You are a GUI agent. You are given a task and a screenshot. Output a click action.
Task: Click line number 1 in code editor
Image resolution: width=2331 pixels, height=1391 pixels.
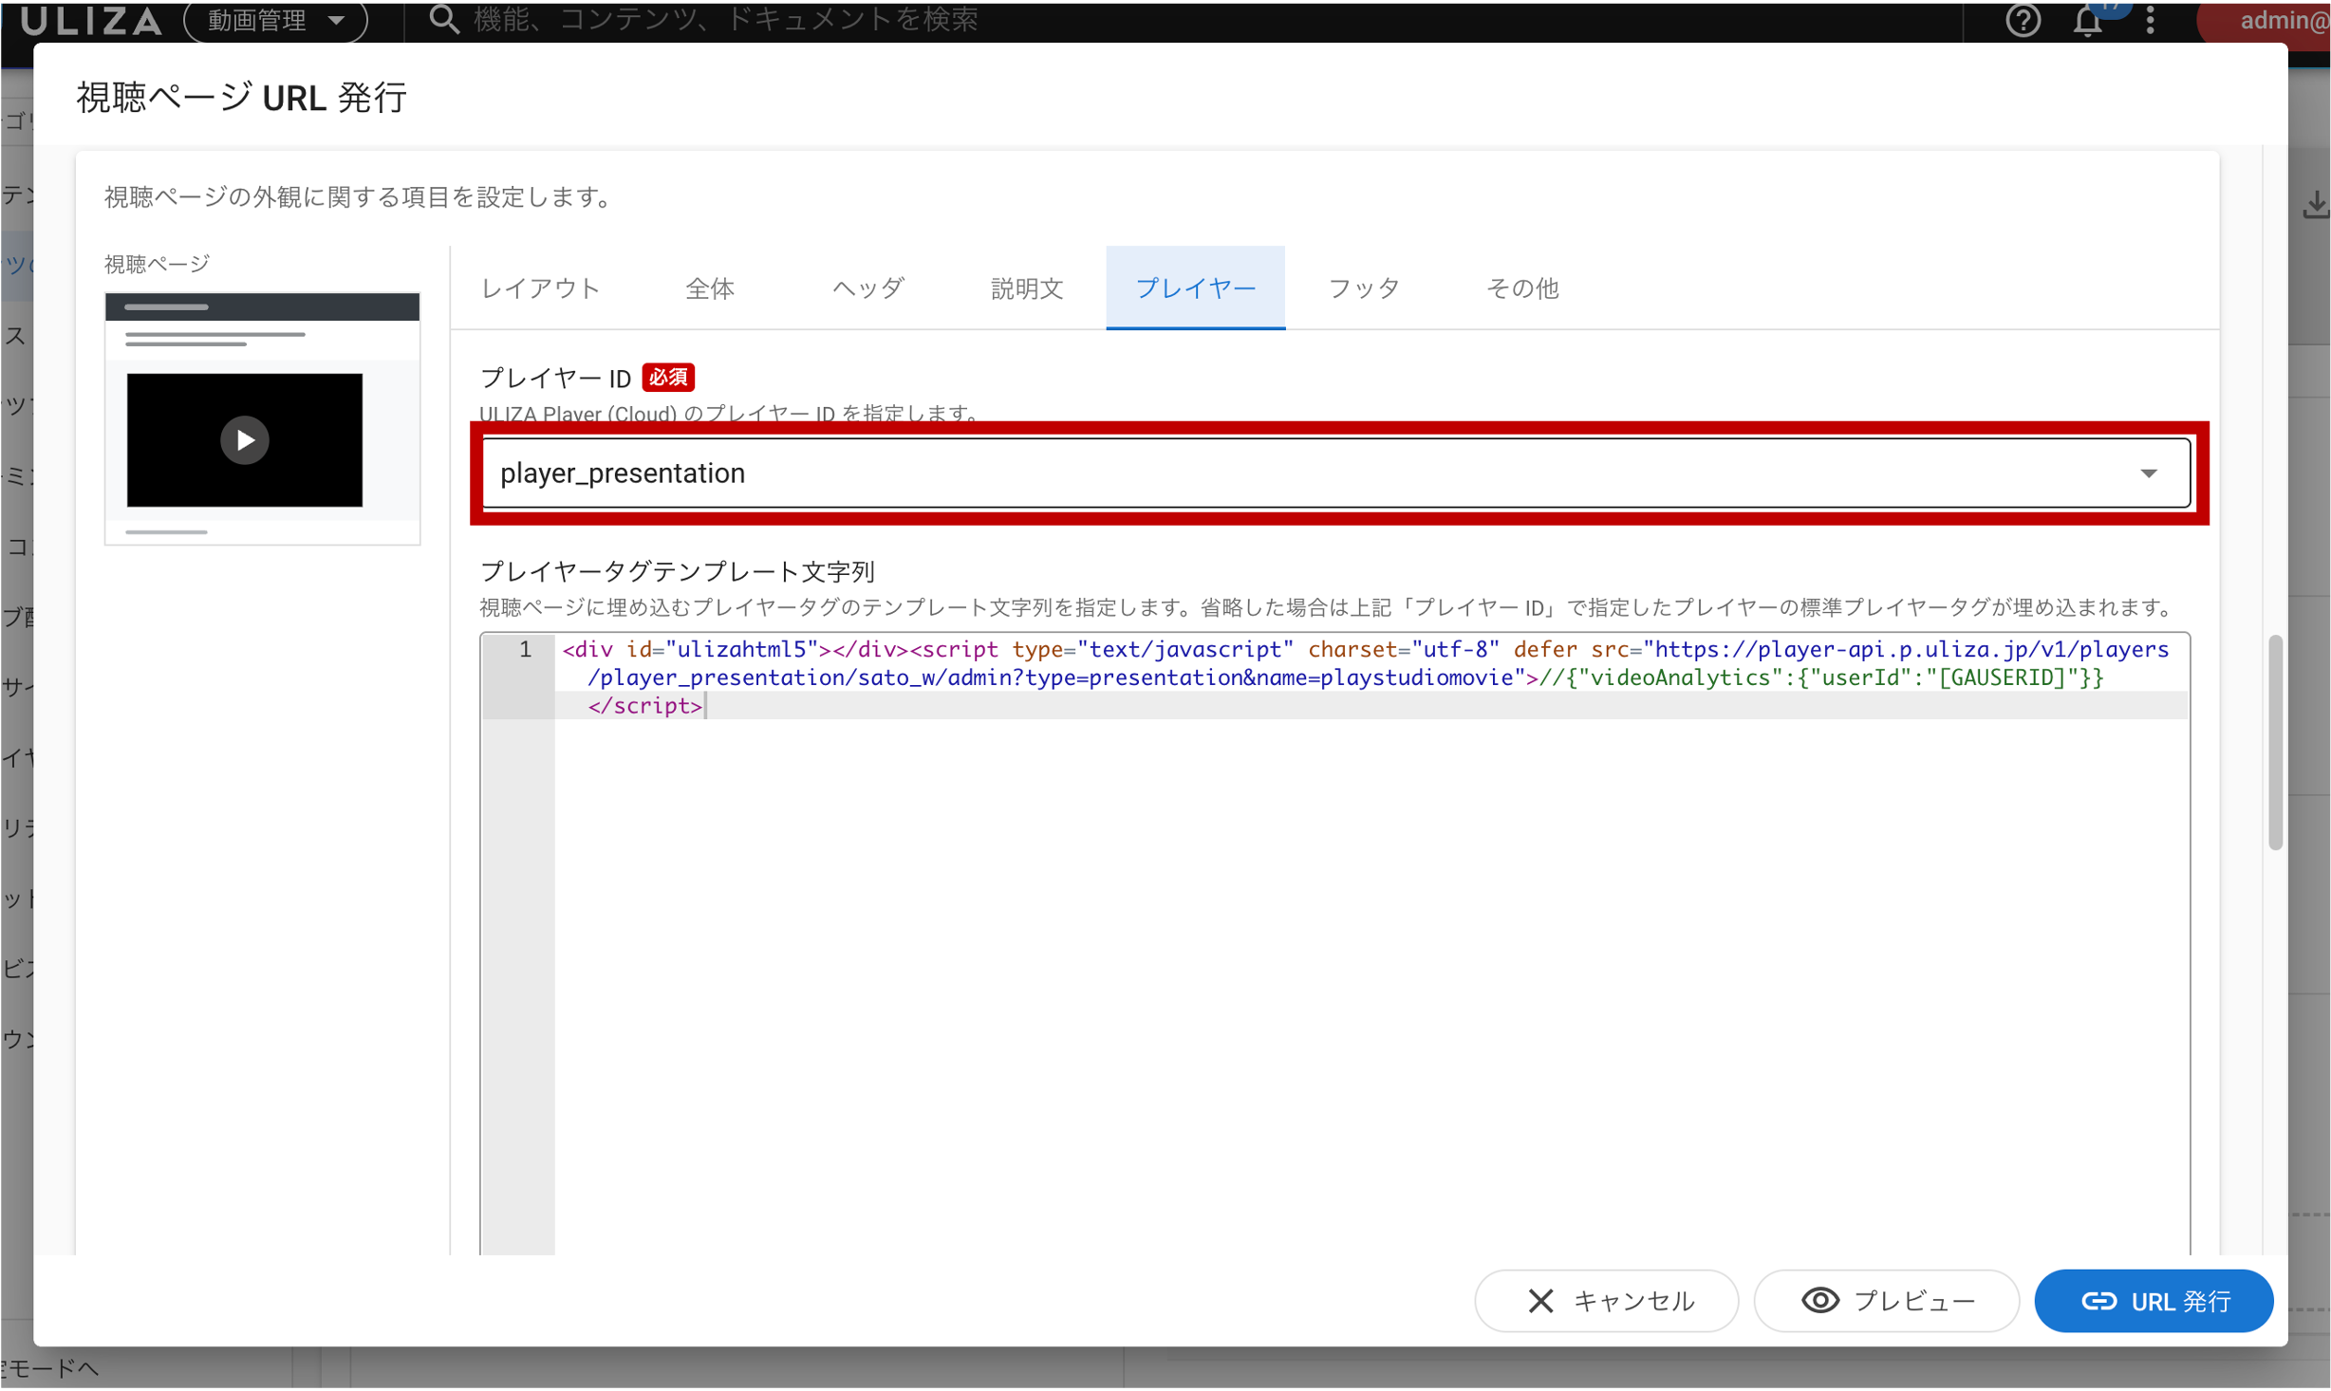coord(525,650)
